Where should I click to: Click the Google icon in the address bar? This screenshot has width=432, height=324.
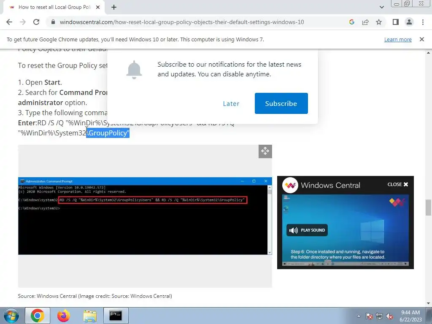[x=351, y=22]
